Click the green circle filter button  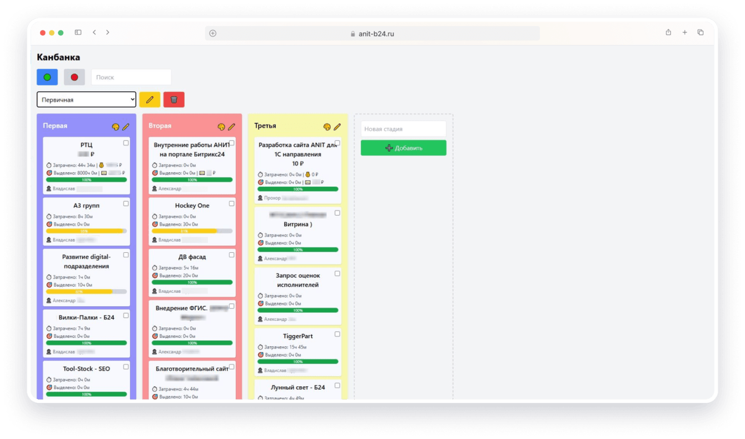(x=47, y=77)
